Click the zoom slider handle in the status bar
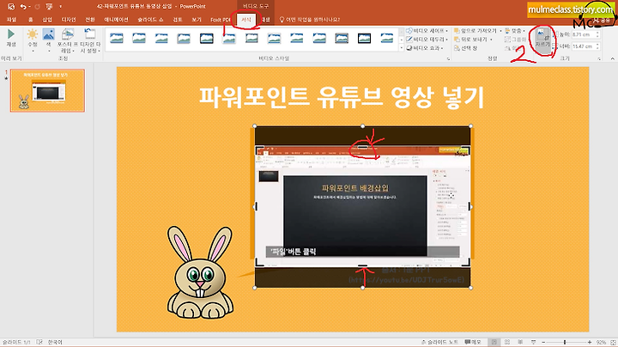618x347 pixels. [565, 342]
